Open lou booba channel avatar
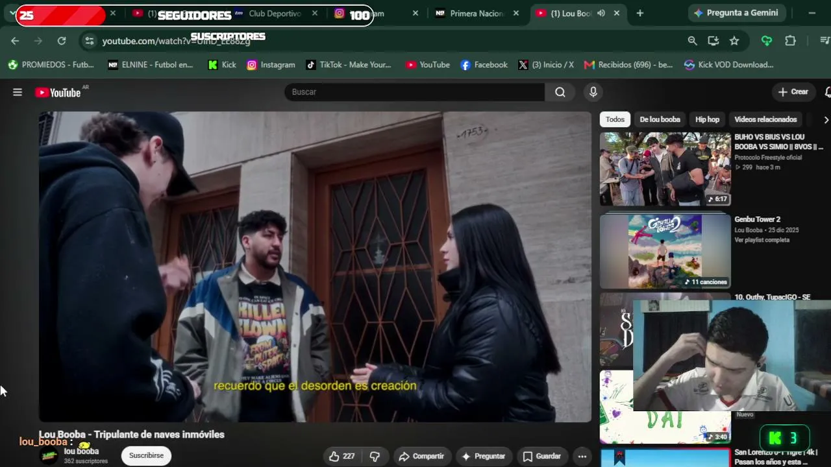Screen dimensions: 831x467 pyautogui.click(x=49, y=455)
